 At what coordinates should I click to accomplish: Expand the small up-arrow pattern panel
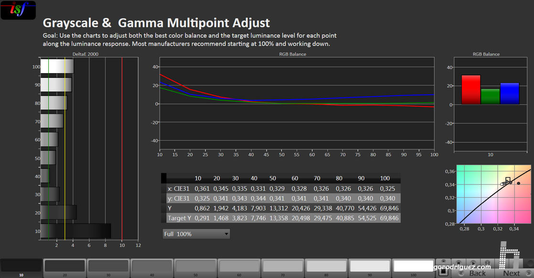(443, 262)
